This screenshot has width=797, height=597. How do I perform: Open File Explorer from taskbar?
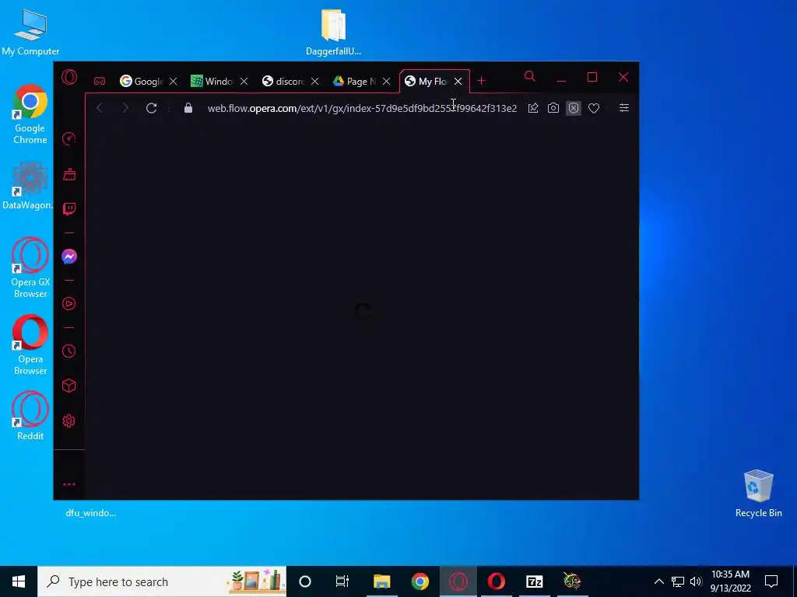(381, 581)
